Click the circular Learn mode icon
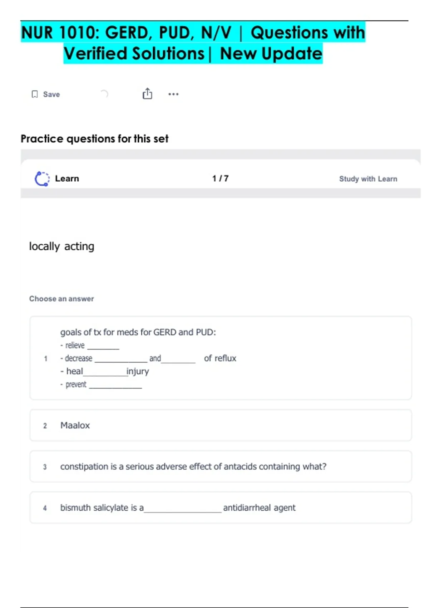 [x=42, y=178]
